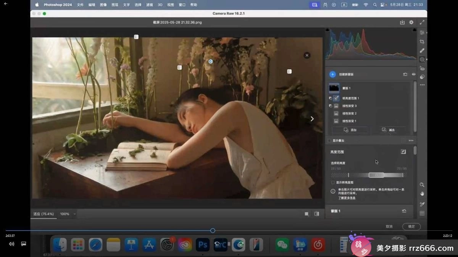Open the 图层 menu
The image size is (458, 257).
click(x=114, y=5)
